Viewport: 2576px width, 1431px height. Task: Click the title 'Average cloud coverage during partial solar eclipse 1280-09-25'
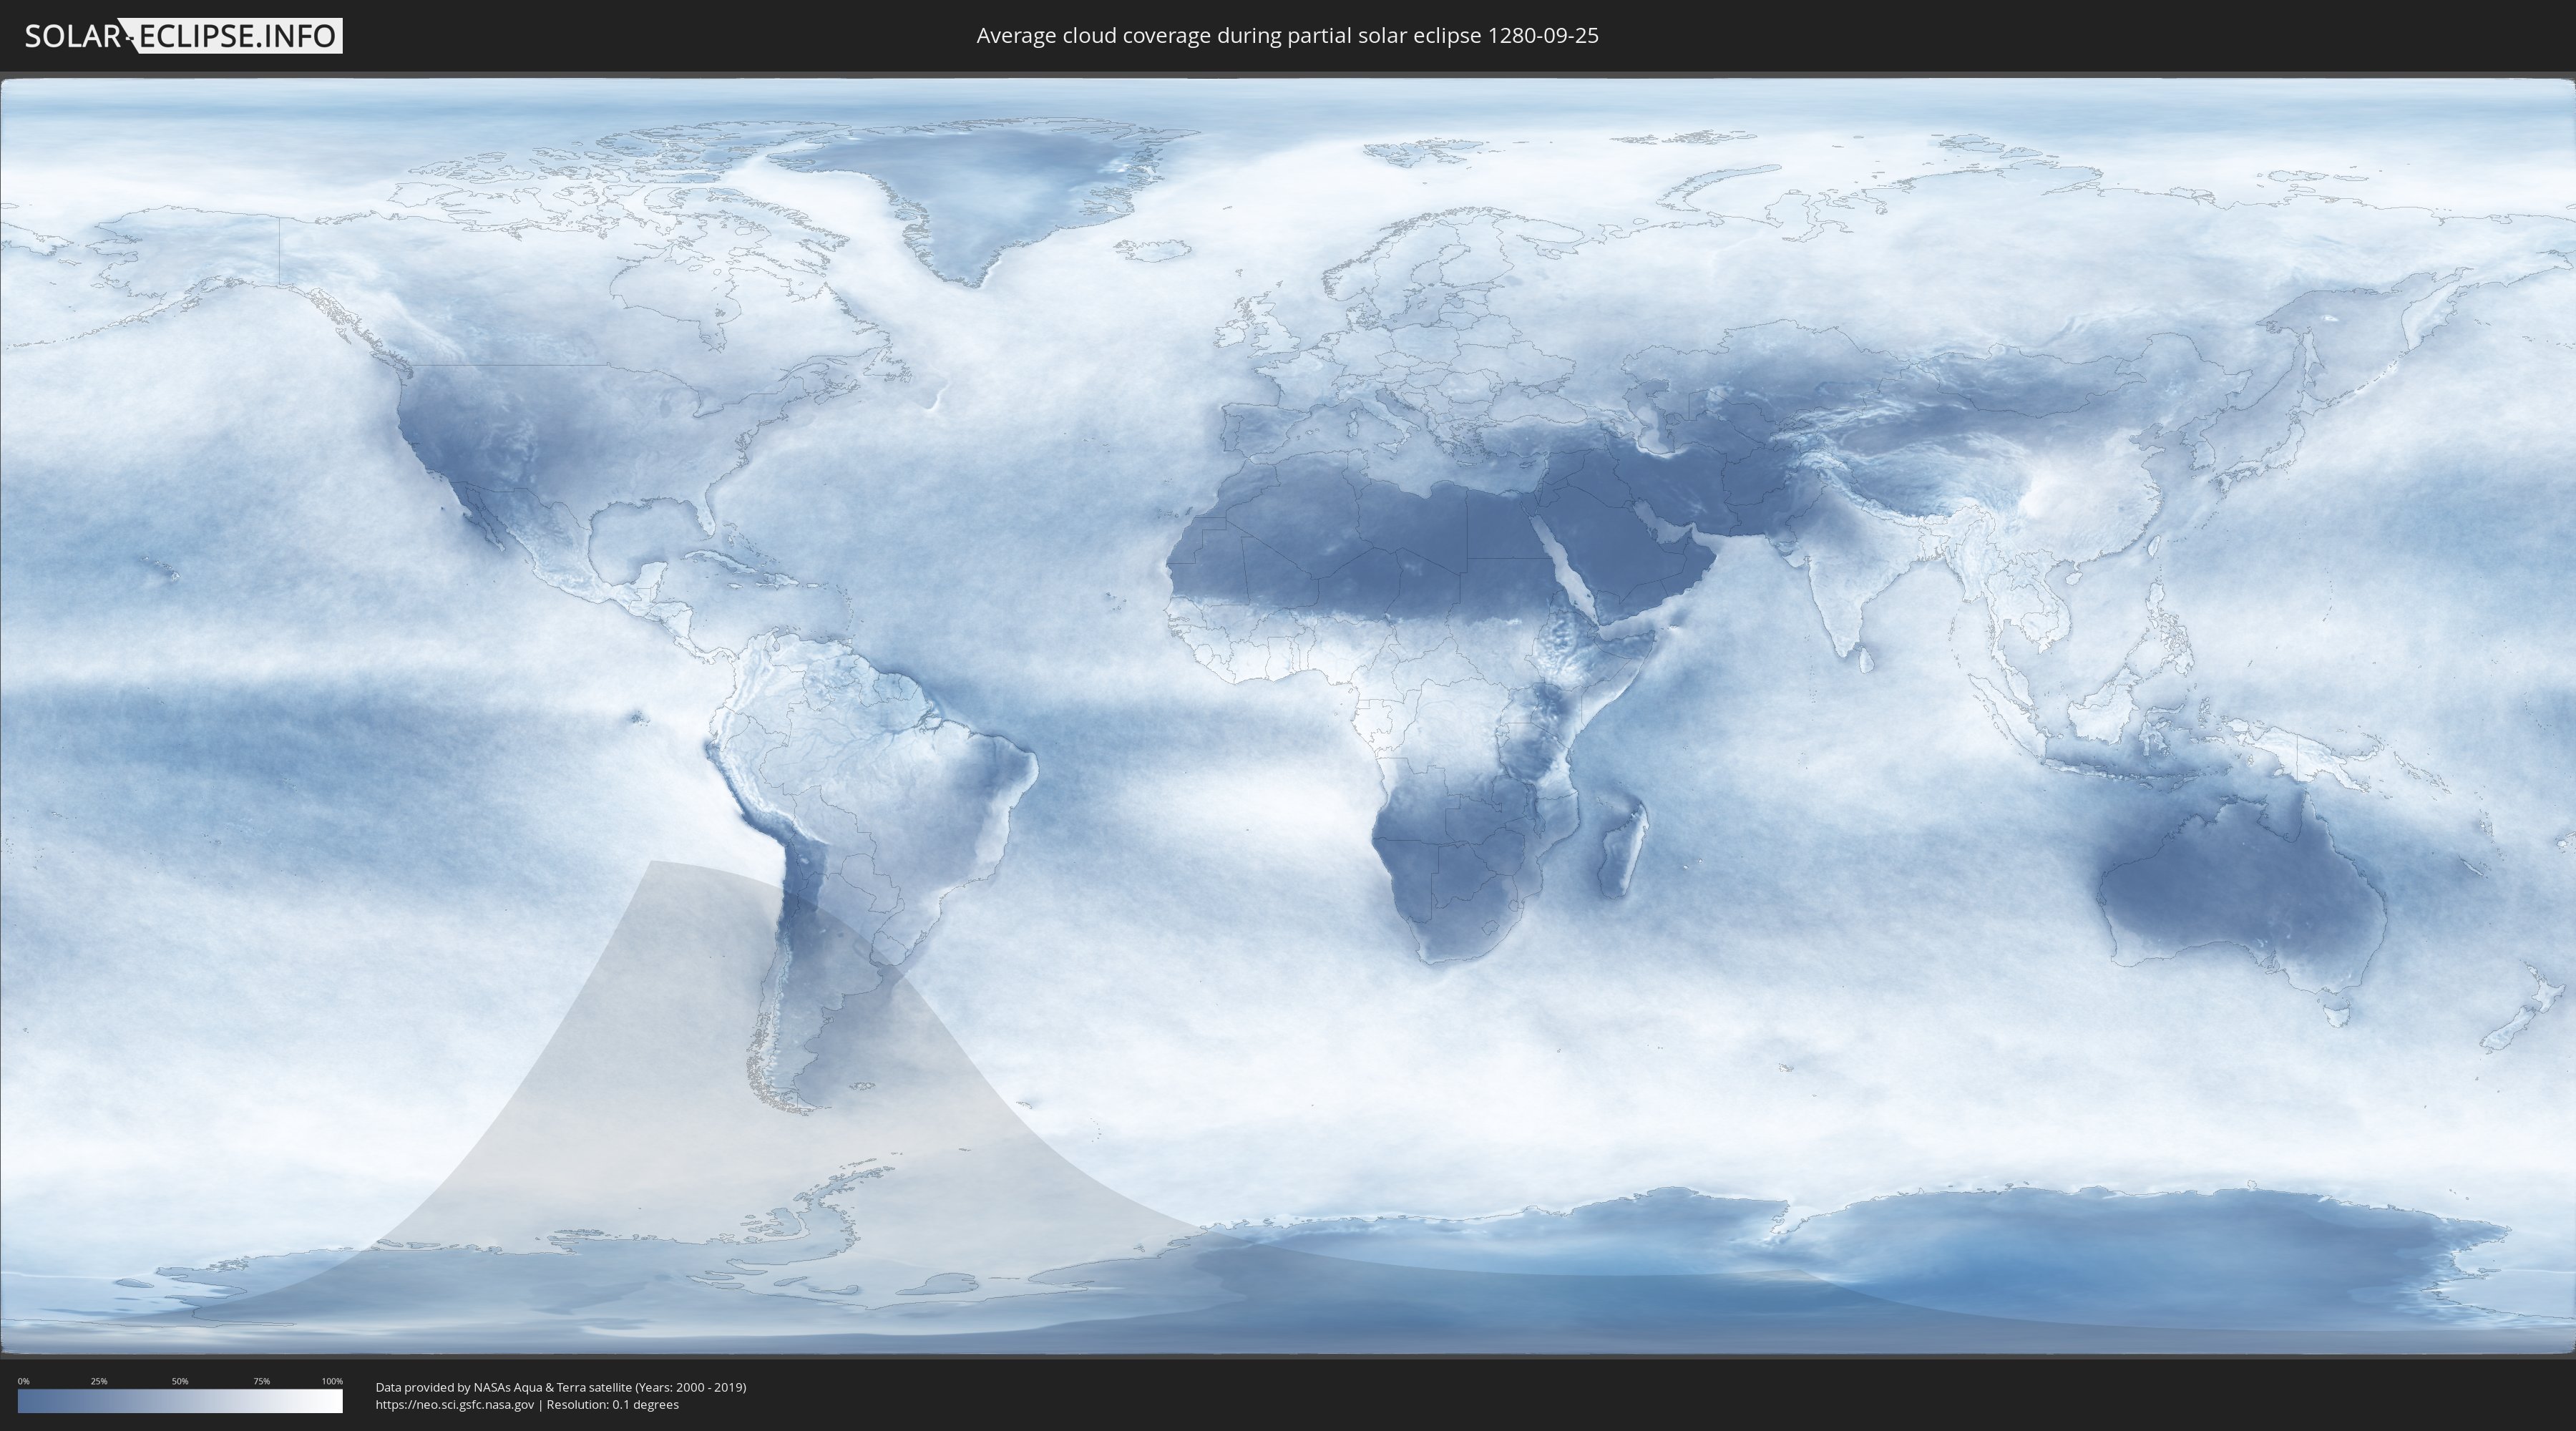[x=1287, y=36]
